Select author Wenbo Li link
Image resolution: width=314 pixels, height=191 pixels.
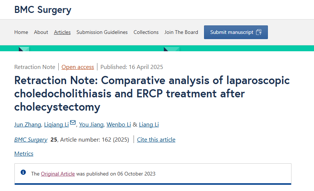(x=119, y=125)
